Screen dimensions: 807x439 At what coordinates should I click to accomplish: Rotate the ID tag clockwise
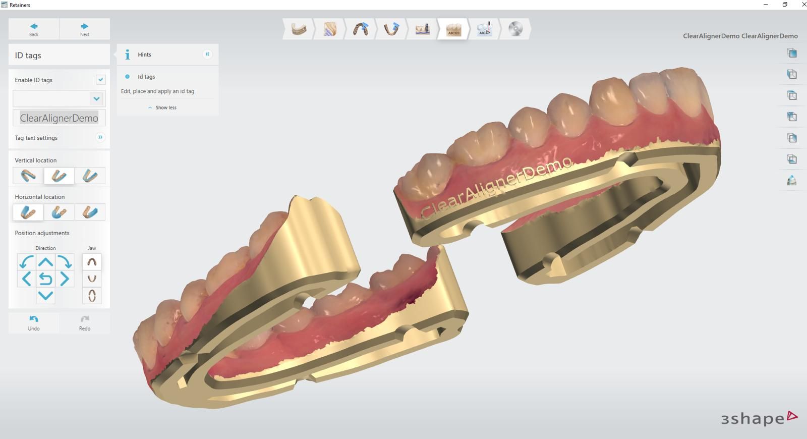tap(65, 262)
